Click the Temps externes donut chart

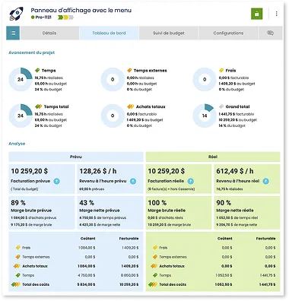pos(113,80)
